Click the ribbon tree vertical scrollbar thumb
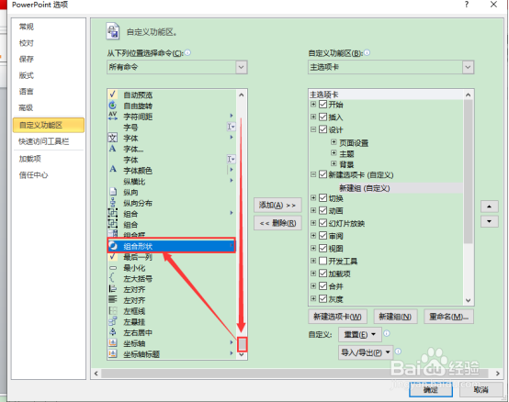Image resolution: width=509 pixels, height=402 pixels. (468, 172)
